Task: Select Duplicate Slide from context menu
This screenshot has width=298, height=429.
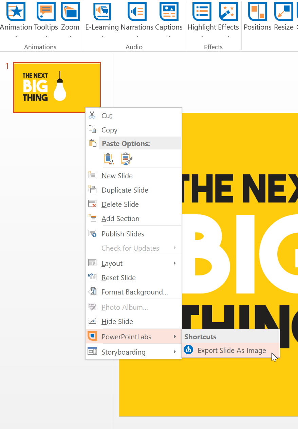Action: 125,190
